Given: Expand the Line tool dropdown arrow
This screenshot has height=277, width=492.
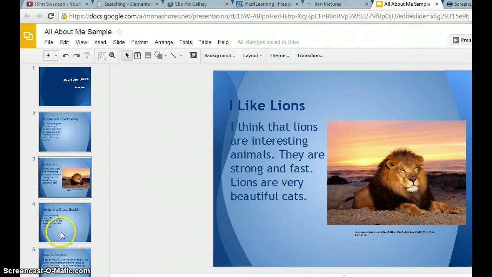Looking at the screenshot, I should (x=181, y=56).
